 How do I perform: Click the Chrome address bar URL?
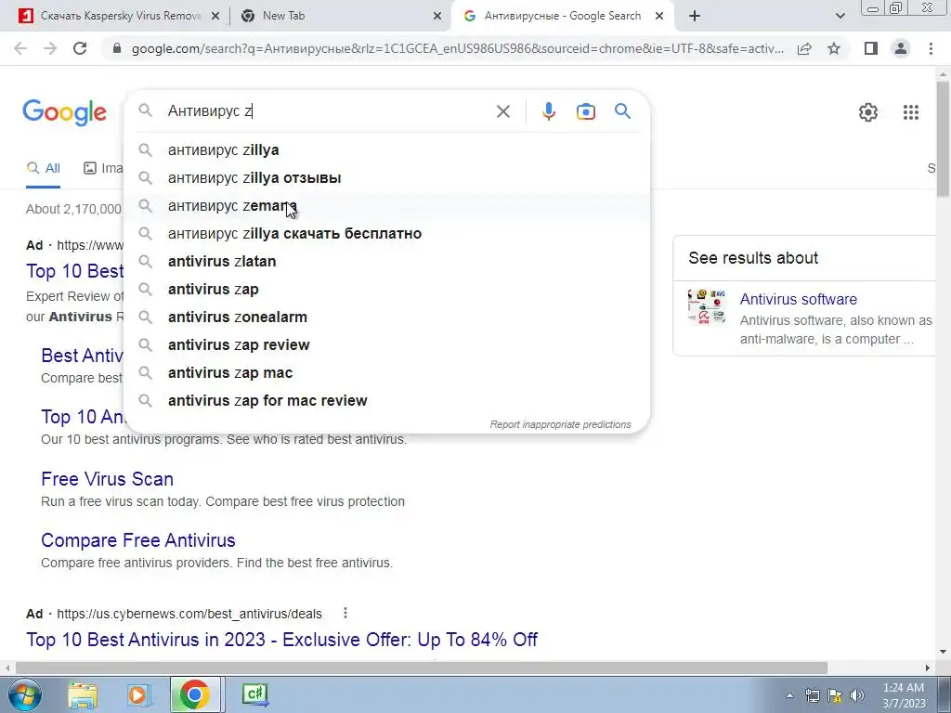[458, 48]
